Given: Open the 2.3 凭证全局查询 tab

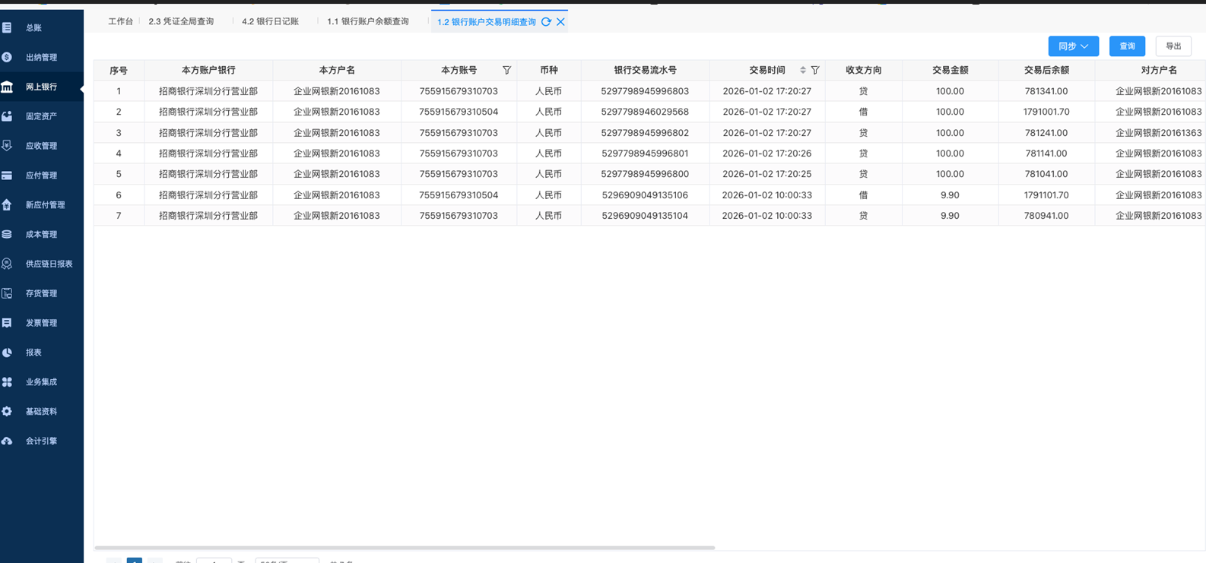Looking at the screenshot, I should [181, 21].
